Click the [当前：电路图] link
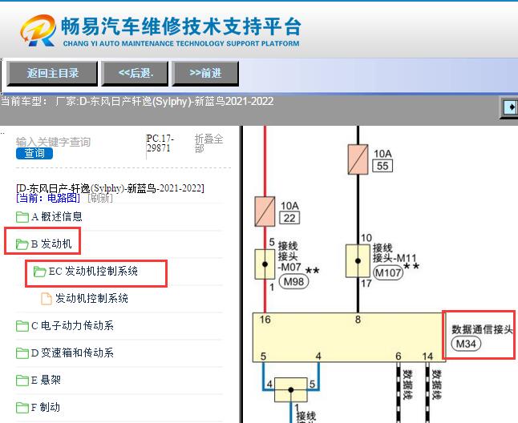This screenshot has height=423, width=518. point(48,198)
